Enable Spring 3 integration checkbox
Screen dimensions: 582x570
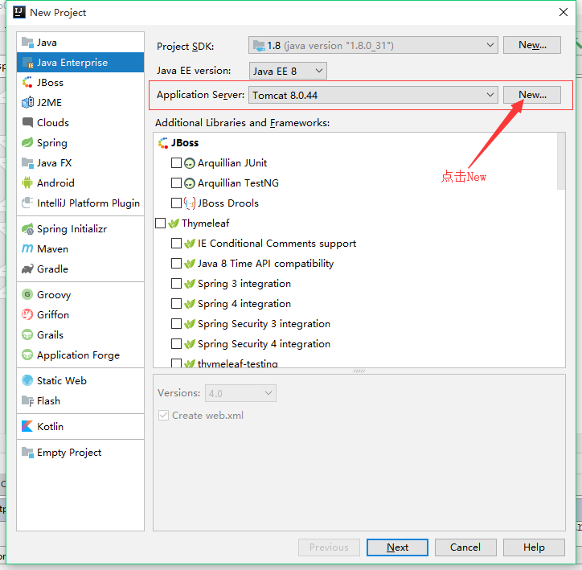click(176, 283)
